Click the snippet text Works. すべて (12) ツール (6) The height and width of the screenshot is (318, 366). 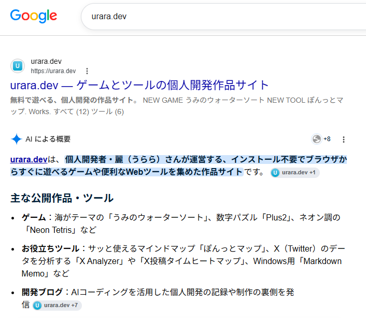[x=76, y=112]
